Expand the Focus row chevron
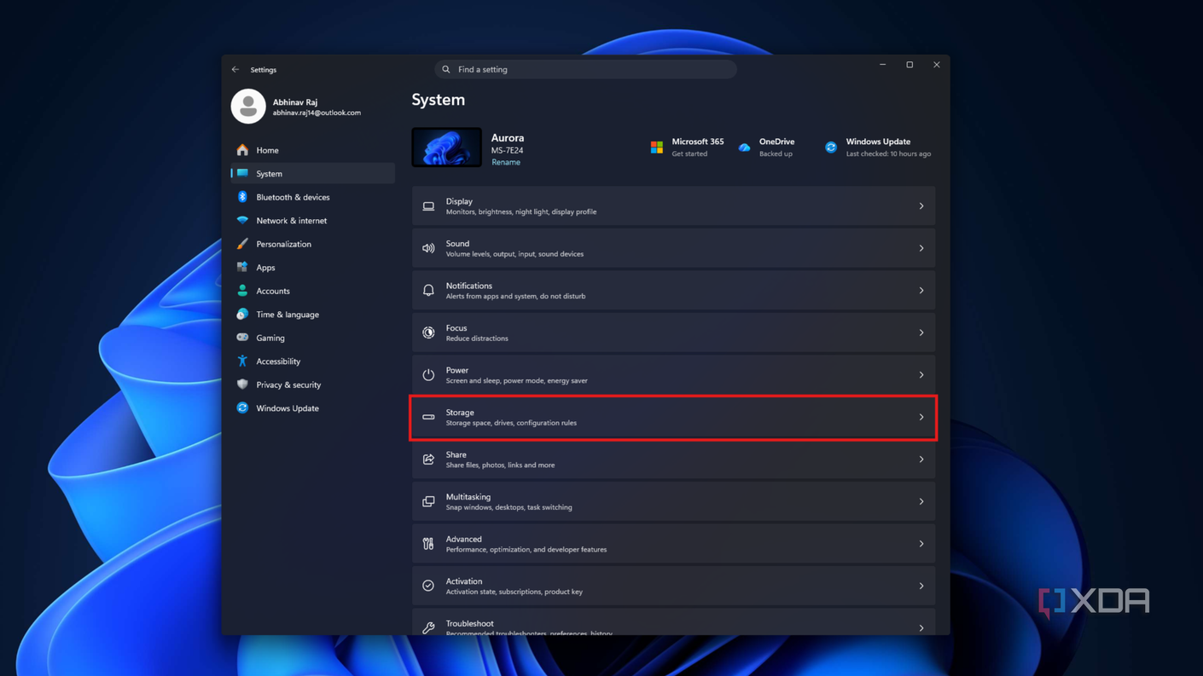The image size is (1203, 676). pyautogui.click(x=921, y=332)
